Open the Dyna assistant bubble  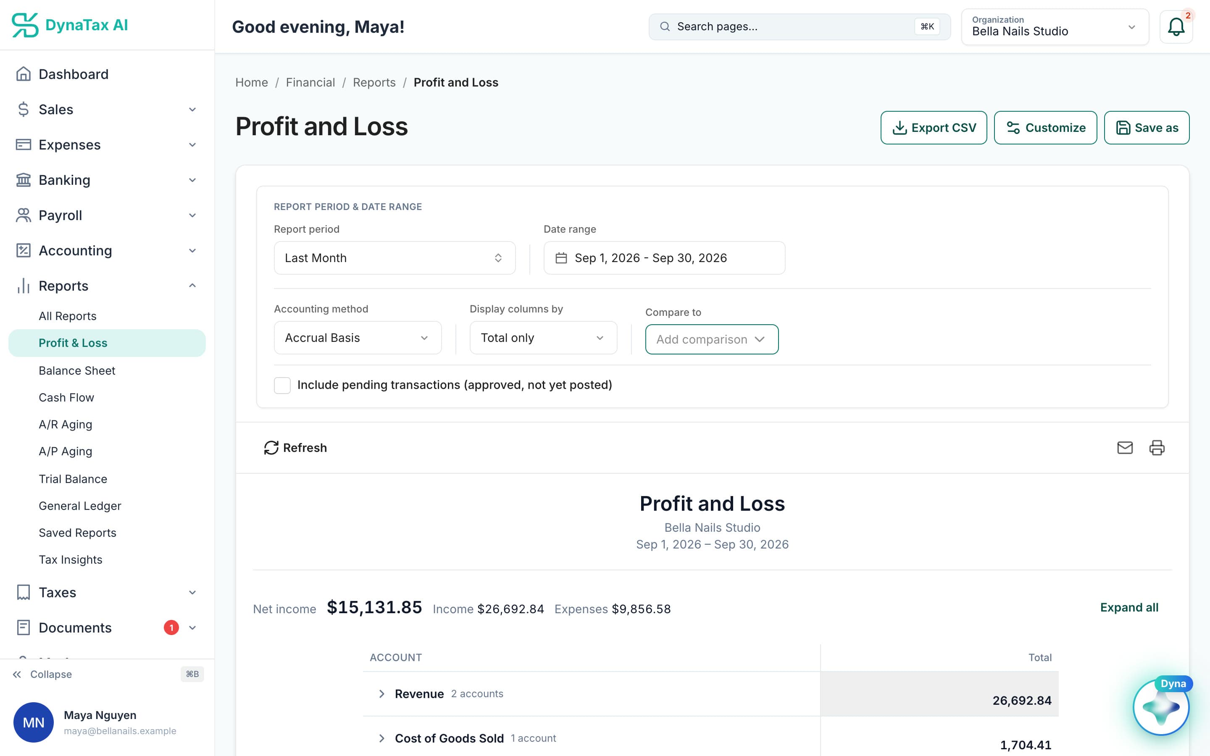[1160, 706]
